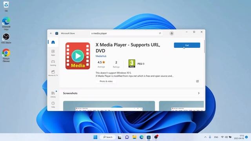Screen dimensions: 251x141
Task: Click the Microsoft Store logo icon
Action: 56,33
